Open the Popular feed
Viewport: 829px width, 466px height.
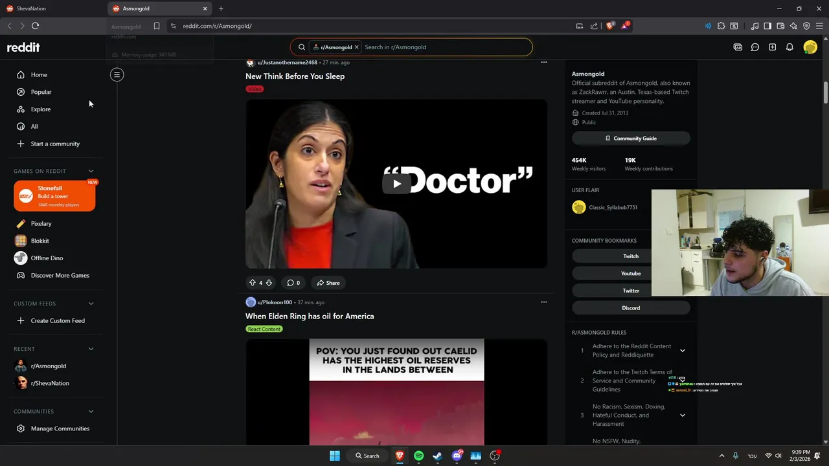[x=41, y=92]
